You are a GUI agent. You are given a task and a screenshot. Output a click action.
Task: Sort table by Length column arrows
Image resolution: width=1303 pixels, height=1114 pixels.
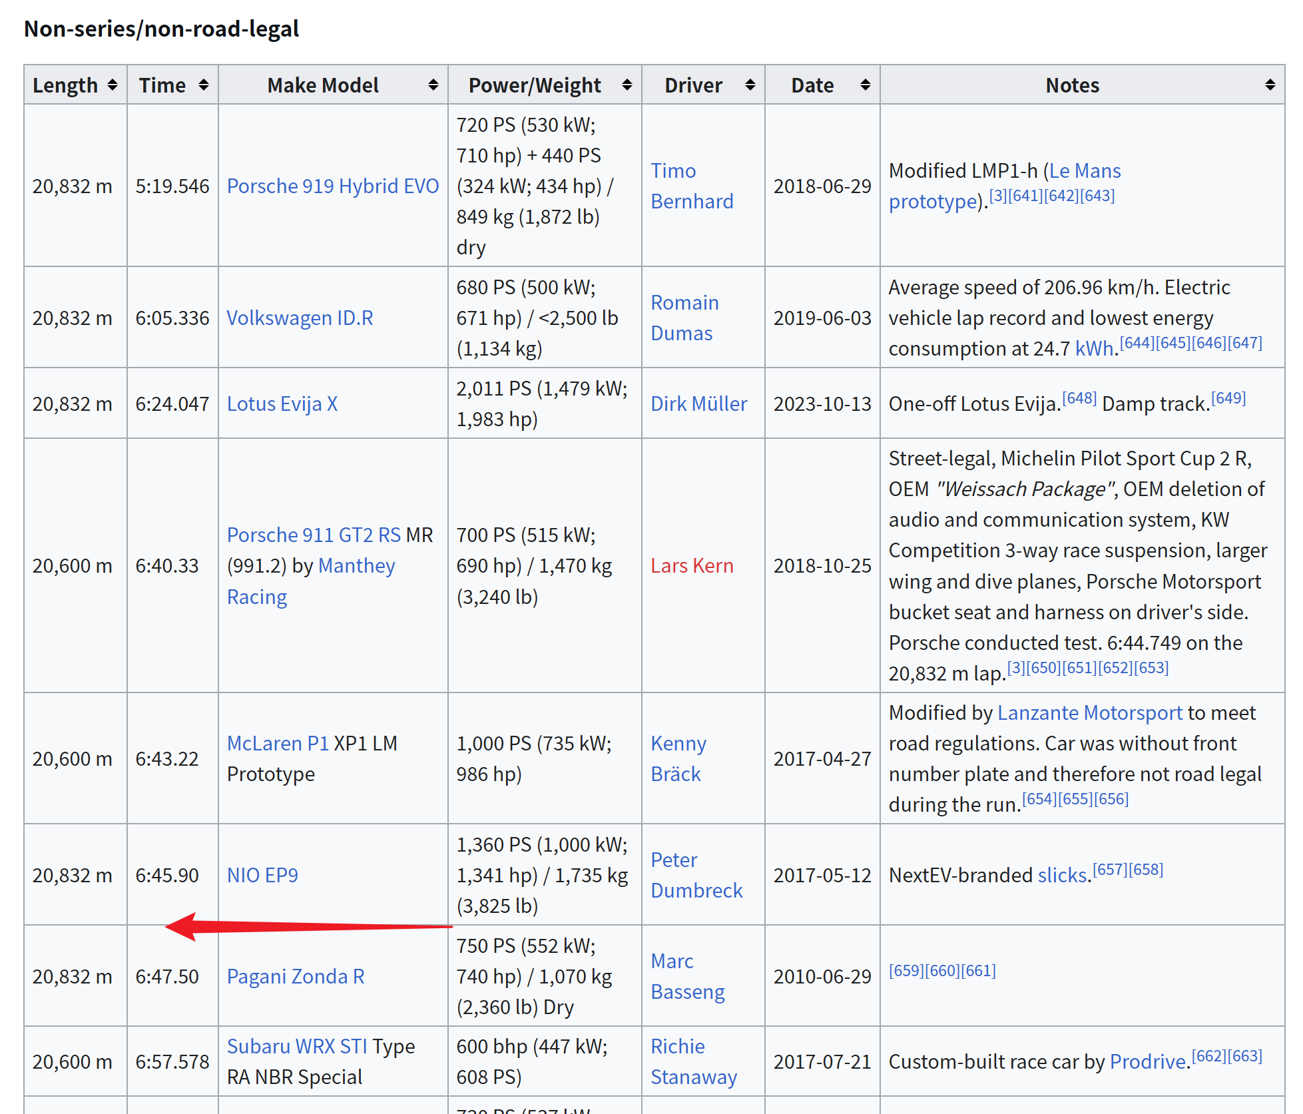[113, 85]
